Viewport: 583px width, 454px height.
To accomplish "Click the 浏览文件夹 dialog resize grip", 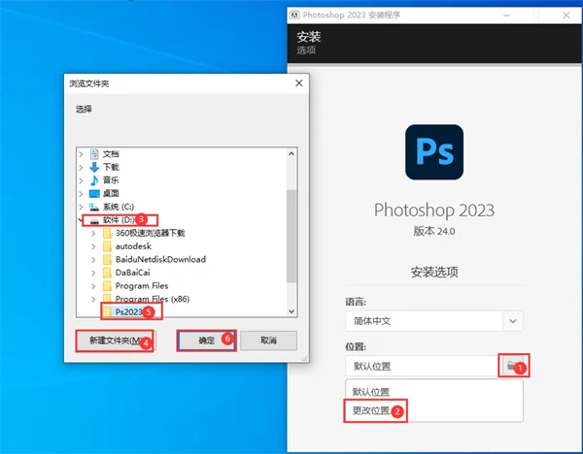I will (305, 359).
